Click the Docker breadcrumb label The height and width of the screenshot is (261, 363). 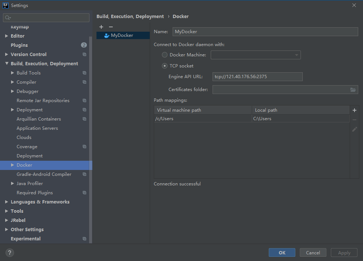(180, 16)
